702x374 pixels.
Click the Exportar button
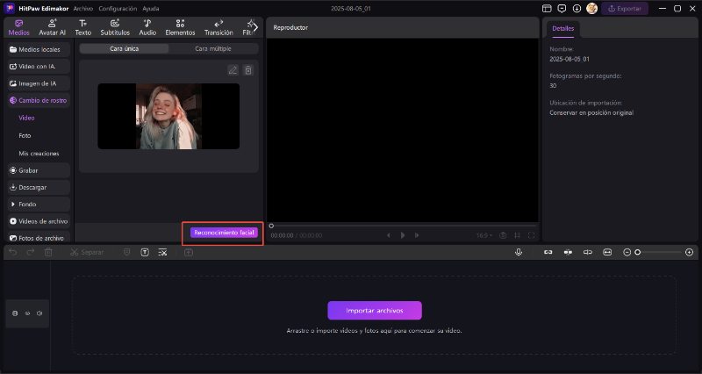(x=625, y=9)
